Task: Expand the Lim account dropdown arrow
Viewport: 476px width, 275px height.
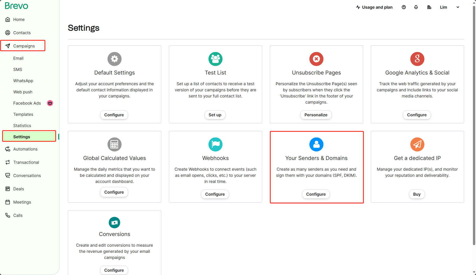Action: [458, 7]
